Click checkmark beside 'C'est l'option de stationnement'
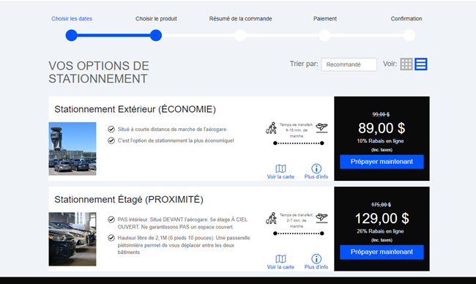The image size is (476, 284). coord(111,141)
